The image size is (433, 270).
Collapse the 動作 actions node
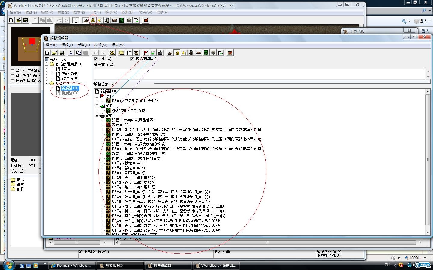[x=97, y=115]
